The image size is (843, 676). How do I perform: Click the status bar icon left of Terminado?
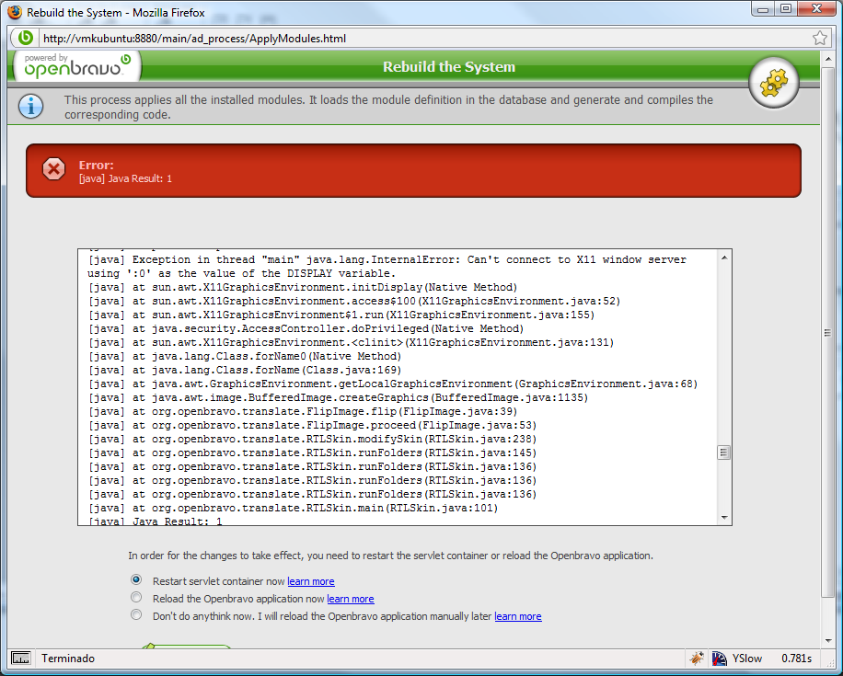point(21,659)
